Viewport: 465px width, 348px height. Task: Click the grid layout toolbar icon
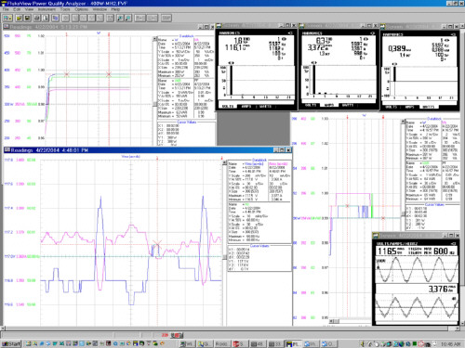coord(110,19)
